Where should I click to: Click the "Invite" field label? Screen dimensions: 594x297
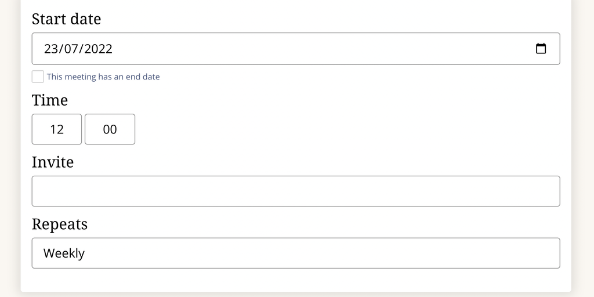(53, 162)
